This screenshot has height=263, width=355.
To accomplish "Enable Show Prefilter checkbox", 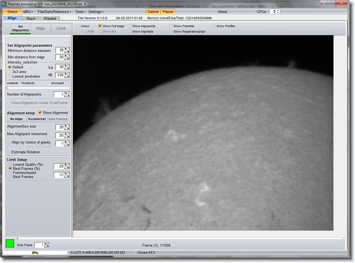I will pyautogui.click(x=214, y=26).
